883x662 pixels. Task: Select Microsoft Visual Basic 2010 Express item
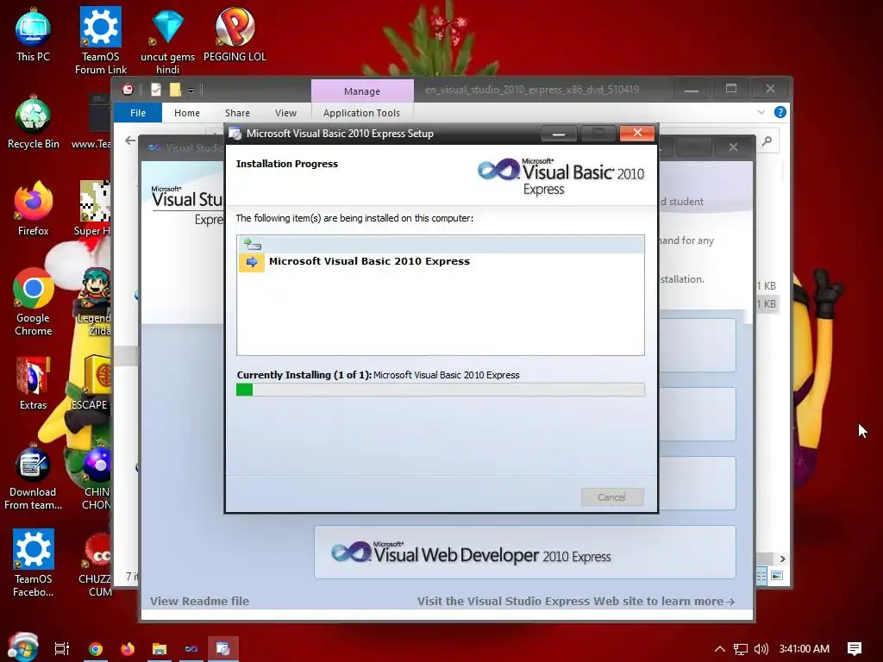[x=369, y=261]
